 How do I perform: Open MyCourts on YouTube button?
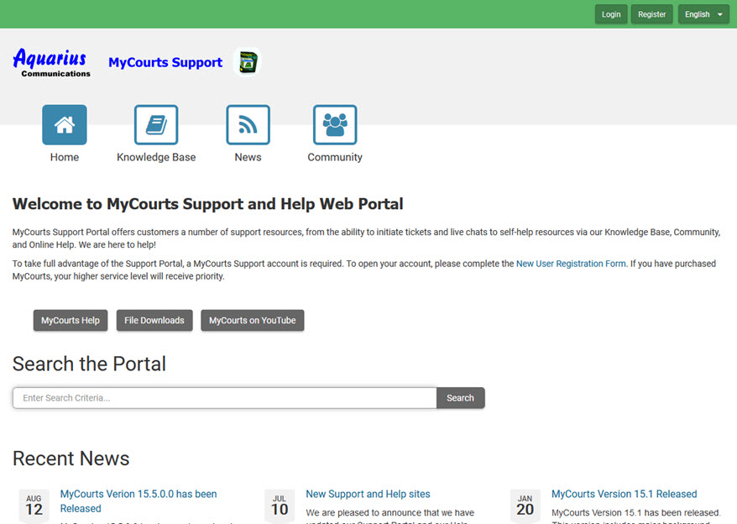(x=253, y=320)
